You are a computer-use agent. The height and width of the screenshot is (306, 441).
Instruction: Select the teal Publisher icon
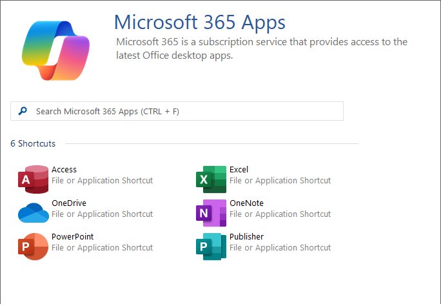[x=211, y=246]
